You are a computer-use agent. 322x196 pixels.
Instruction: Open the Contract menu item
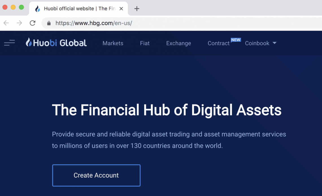pyautogui.click(x=218, y=43)
